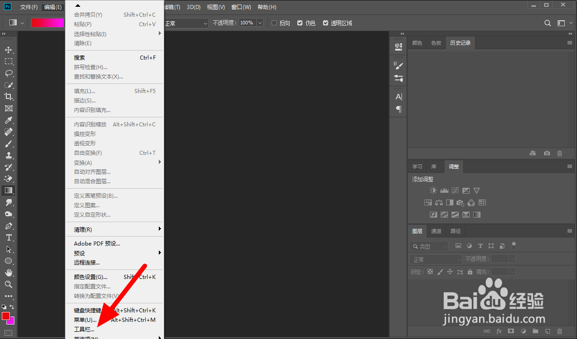Image resolution: width=577 pixels, height=339 pixels.
Task: Switch to the 色板 tab
Action: click(436, 43)
